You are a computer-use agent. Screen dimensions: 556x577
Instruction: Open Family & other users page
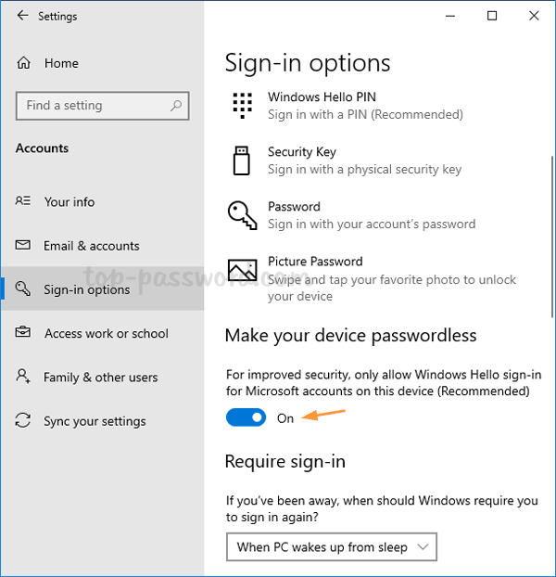pyautogui.click(x=102, y=377)
